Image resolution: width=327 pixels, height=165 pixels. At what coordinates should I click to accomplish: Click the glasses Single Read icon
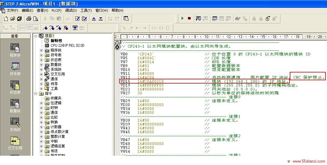tap(238, 19)
